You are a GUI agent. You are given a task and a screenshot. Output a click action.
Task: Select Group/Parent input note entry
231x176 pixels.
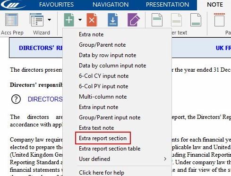[110, 117]
